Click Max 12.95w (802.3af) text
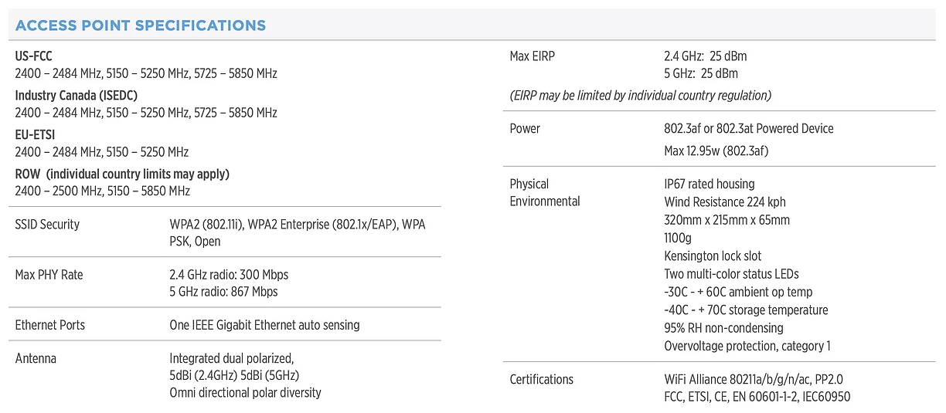The image size is (946, 413). pyautogui.click(x=716, y=150)
